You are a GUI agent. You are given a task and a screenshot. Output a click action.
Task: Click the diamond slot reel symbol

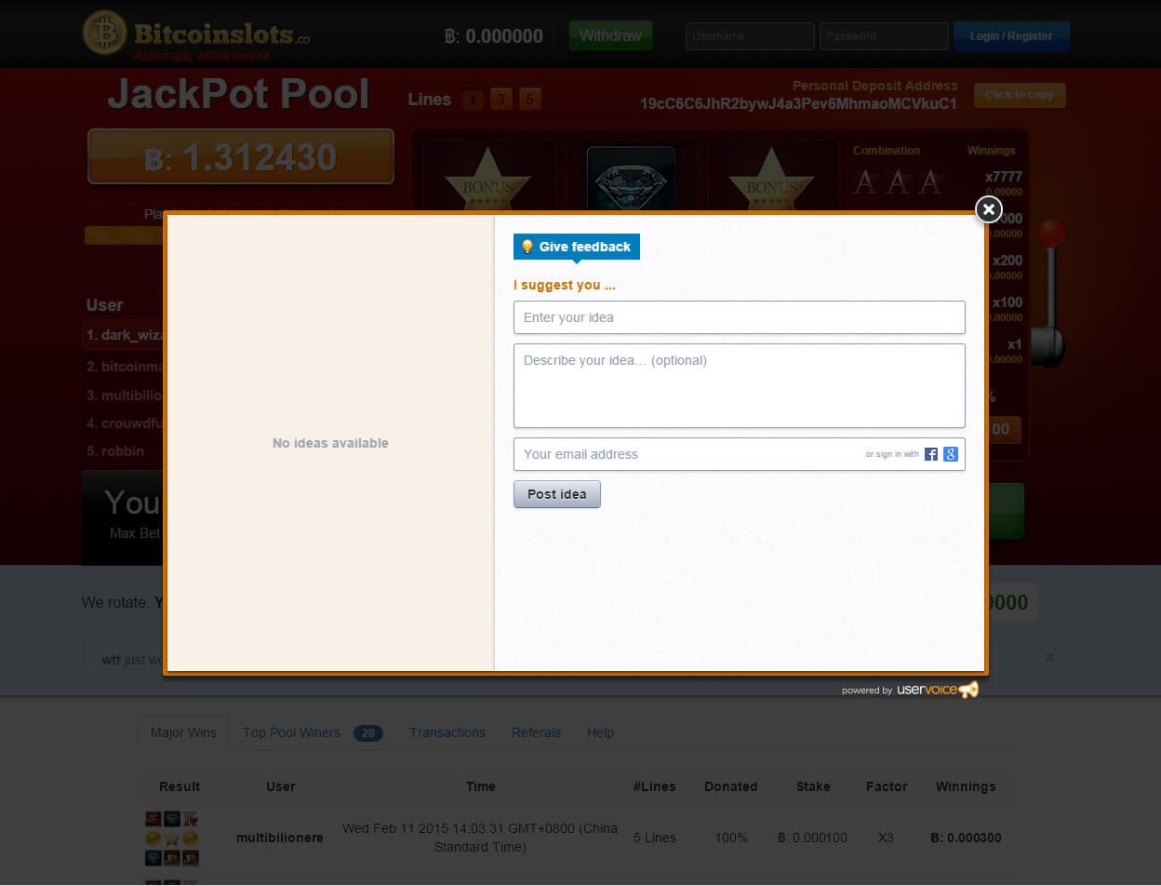(631, 179)
